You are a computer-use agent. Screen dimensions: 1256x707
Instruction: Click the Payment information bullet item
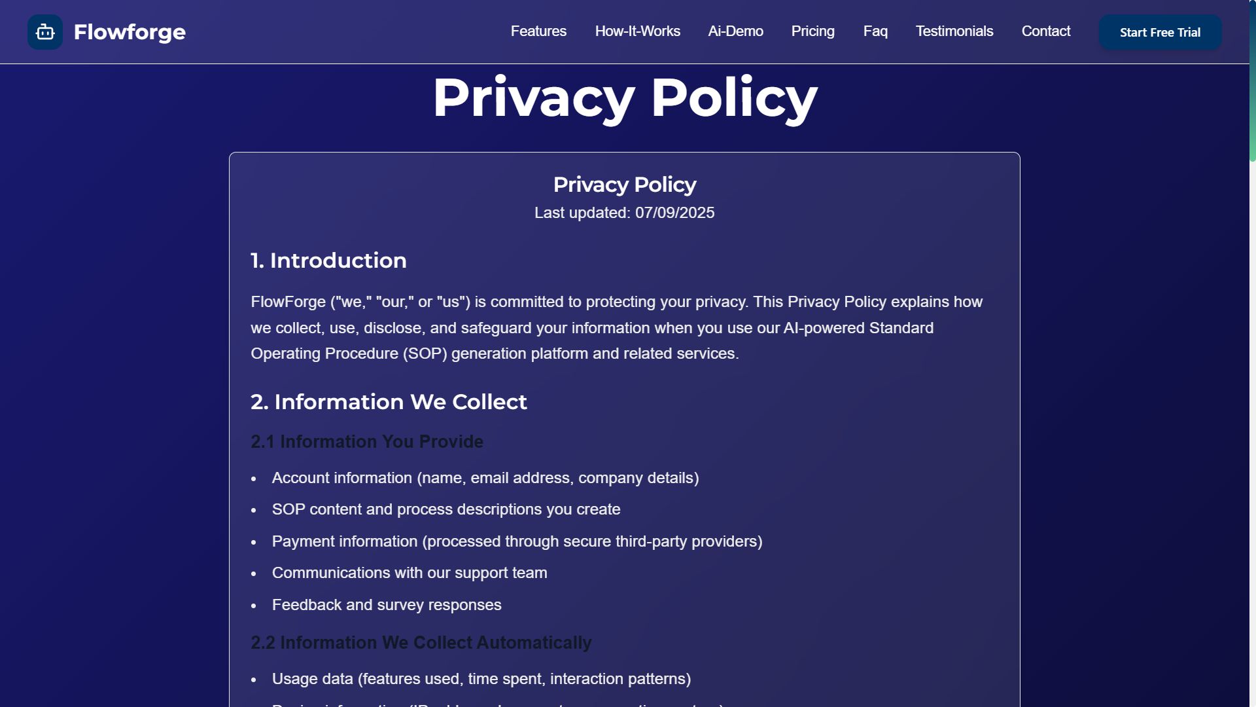tap(517, 541)
